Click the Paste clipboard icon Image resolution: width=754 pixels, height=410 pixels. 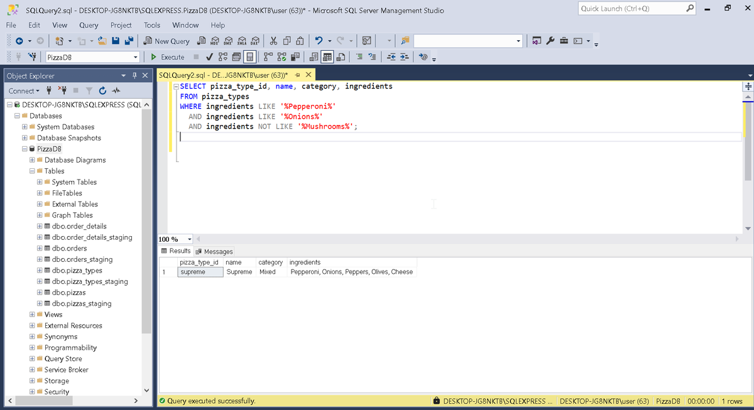pyautogui.click(x=300, y=41)
